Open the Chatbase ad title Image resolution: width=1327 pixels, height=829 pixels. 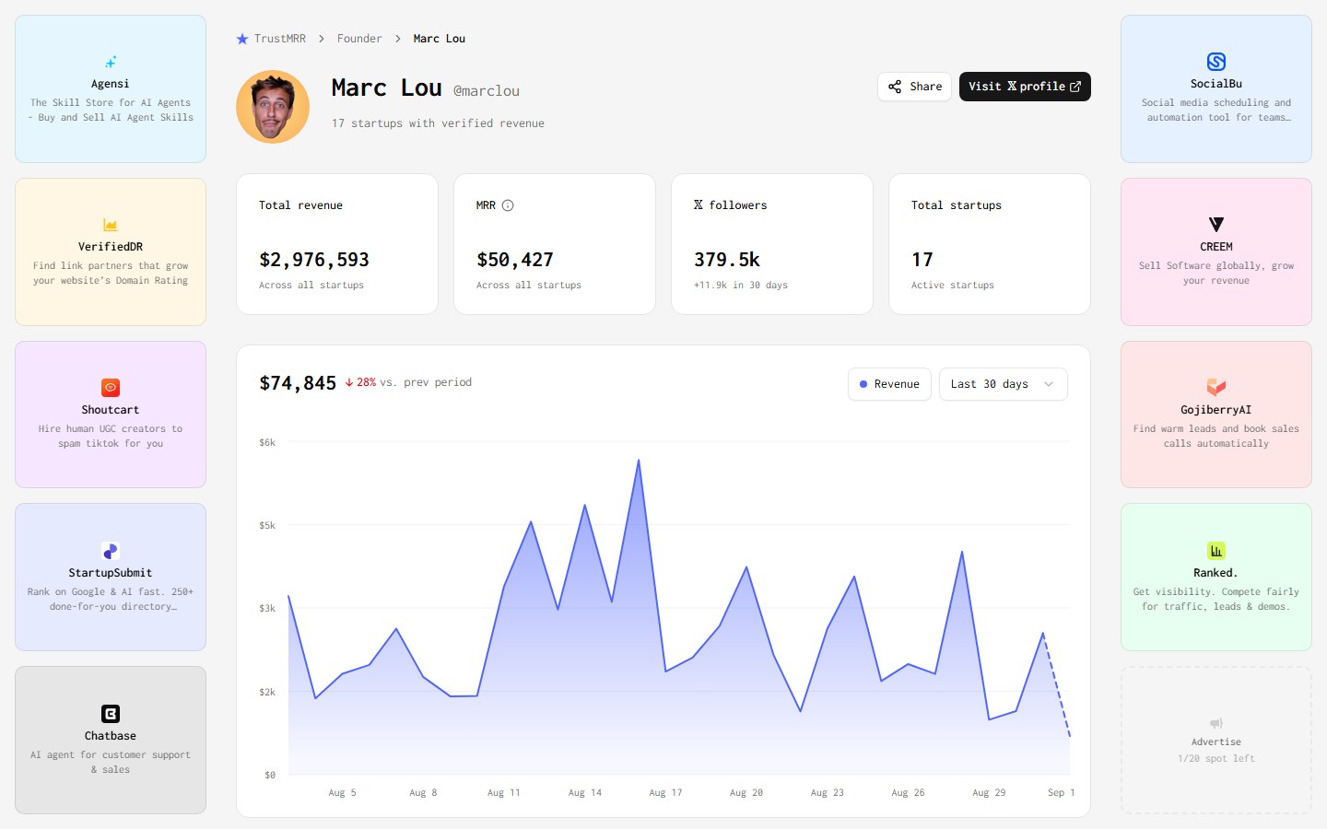click(111, 736)
